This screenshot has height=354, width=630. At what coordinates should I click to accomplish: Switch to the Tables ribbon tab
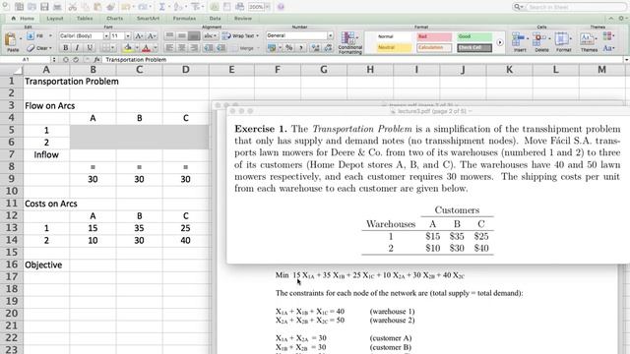(85, 19)
